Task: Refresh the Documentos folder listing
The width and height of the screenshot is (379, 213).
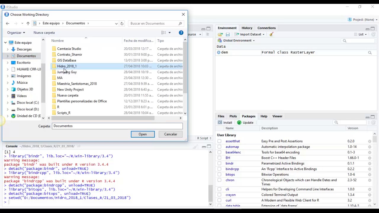Action: point(122,23)
